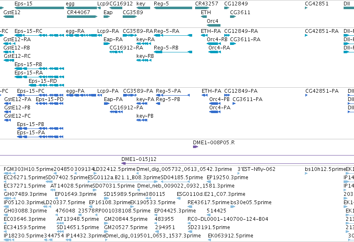Screen dimensions: 354x242
Task: Select the RC0-DL0001-140700-124-B04 EST label
Action: tap(228, 219)
